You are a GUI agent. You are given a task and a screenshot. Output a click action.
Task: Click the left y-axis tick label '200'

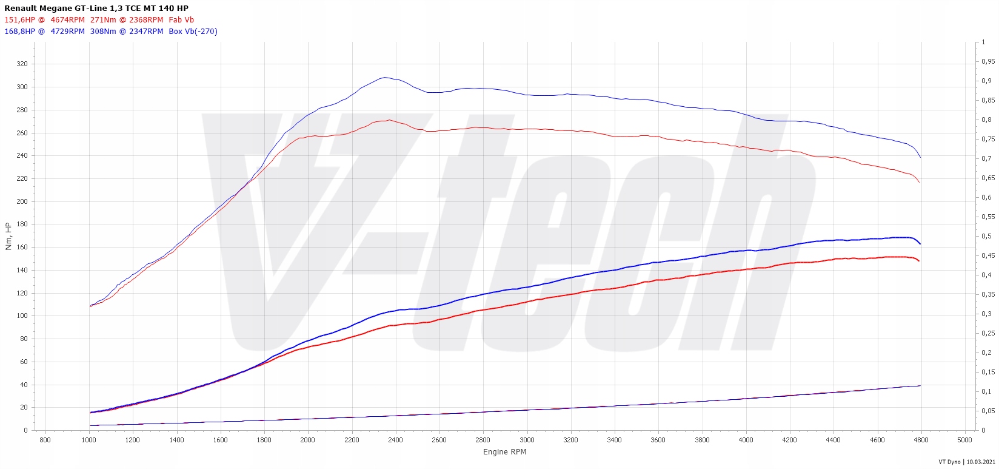22,202
